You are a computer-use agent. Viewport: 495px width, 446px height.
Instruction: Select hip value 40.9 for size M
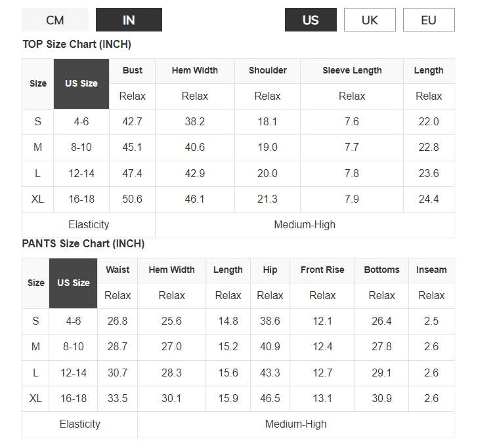coord(270,346)
